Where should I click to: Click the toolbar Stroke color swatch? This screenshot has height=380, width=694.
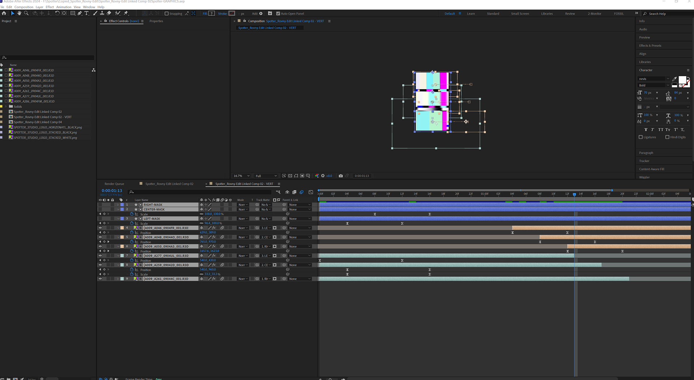coord(232,14)
